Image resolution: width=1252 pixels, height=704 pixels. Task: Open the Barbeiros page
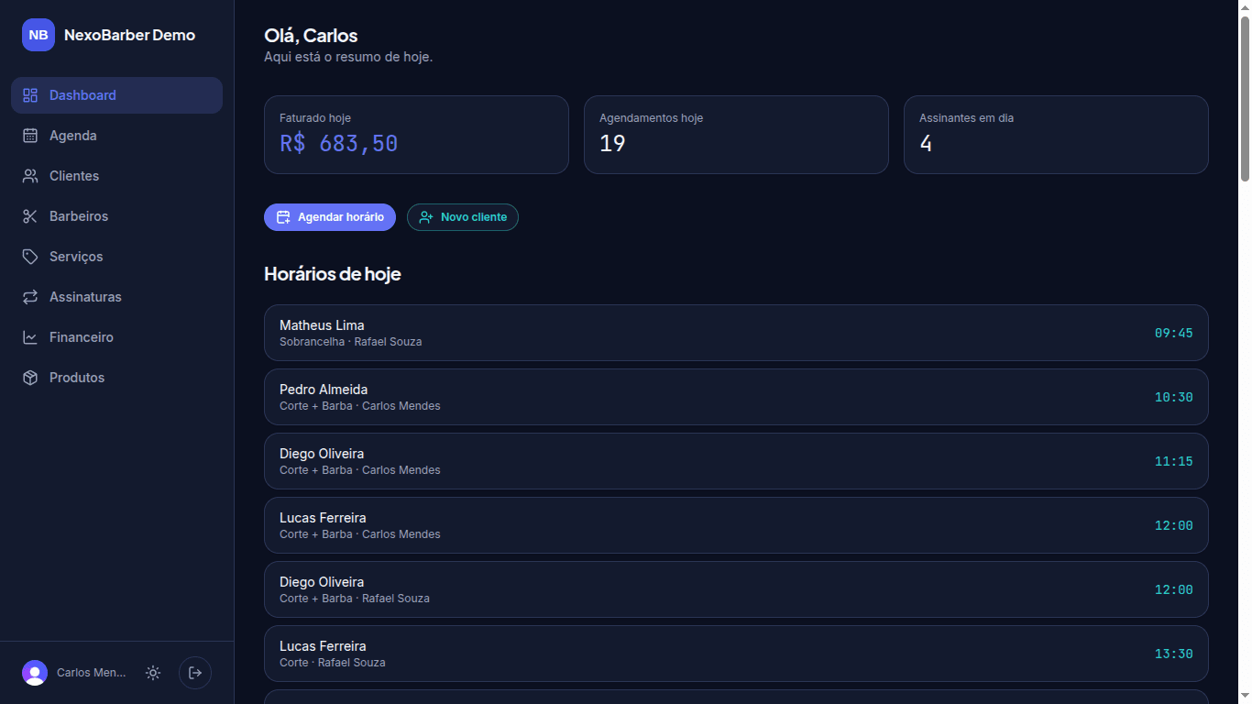coord(116,216)
